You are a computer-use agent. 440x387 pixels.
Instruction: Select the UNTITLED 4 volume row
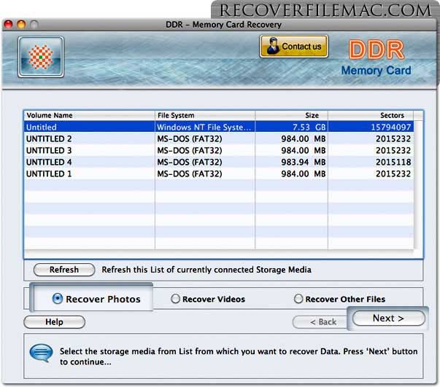click(x=219, y=162)
